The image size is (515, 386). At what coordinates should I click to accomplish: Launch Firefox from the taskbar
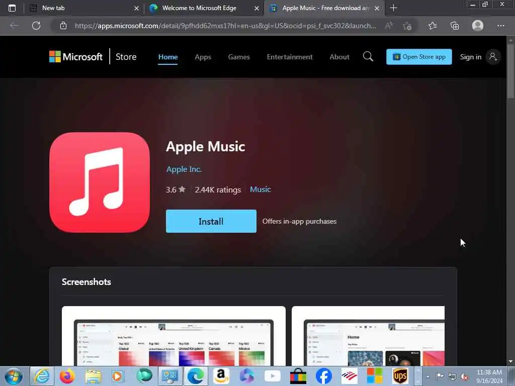pos(67,376)
